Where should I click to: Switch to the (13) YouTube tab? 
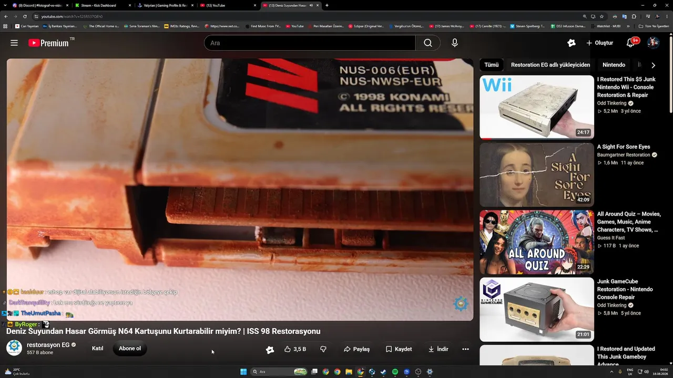[x=228, y=5]
